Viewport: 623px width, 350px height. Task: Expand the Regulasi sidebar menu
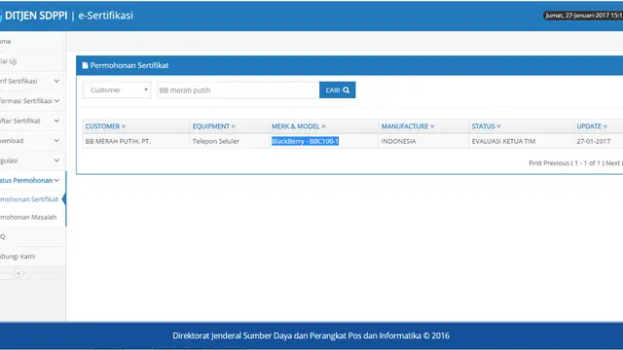tap(32, 160)
